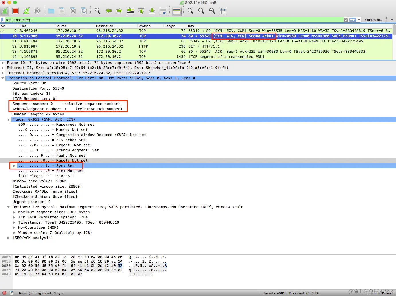The width and height of the screenshot is (396, 296).
Task: Save the capture file
Action: 62,11
